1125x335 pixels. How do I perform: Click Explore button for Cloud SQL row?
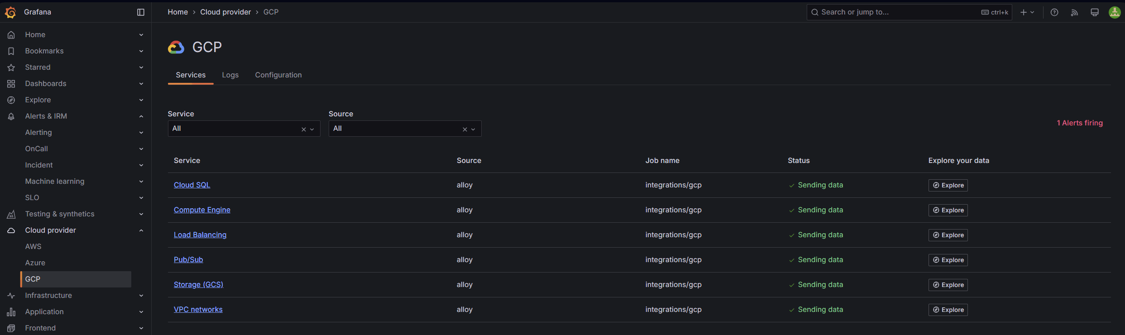pos(948,185)
